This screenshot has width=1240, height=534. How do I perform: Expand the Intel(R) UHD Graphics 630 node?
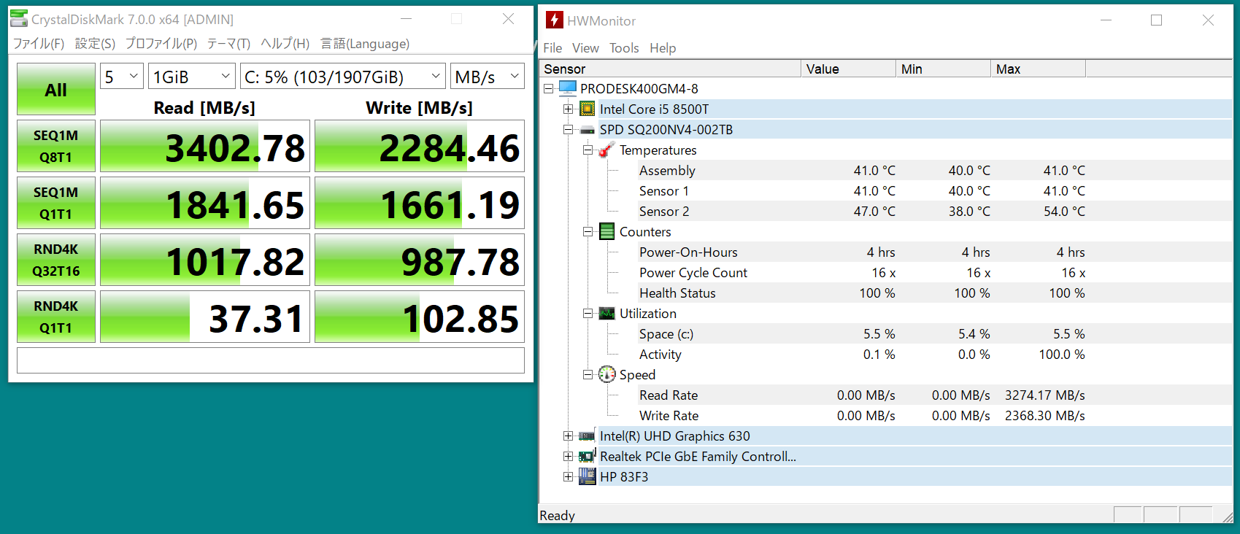coord(568,436)
